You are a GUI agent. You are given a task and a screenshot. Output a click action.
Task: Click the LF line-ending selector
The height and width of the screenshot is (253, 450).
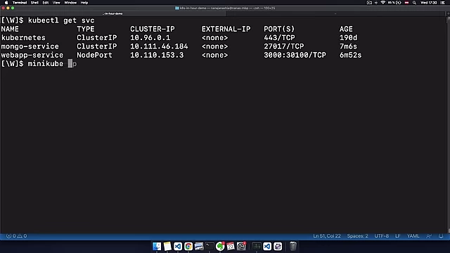click(398, 236)
